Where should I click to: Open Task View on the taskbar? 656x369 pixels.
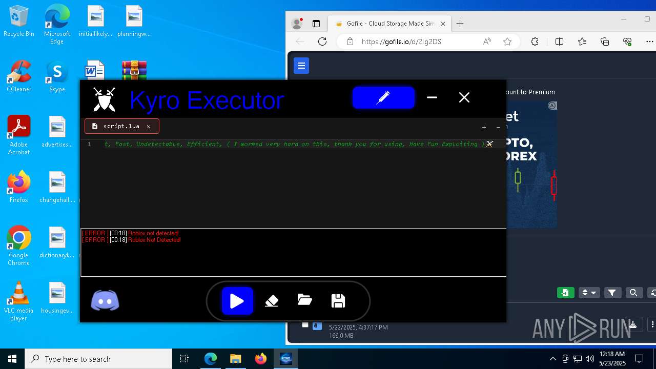[184, 359]
